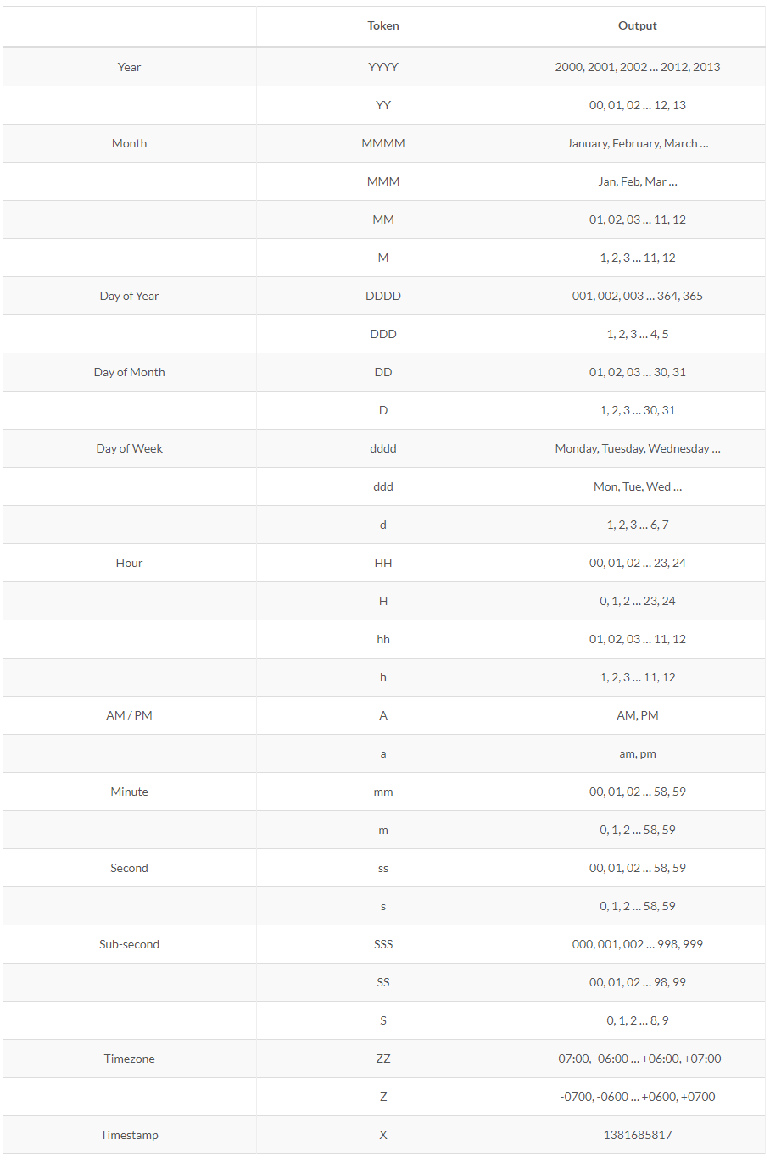Click the X token for Timestamp
Image resolution: width=770 pixels, height=1156 pixels.
pos(383,1135)
